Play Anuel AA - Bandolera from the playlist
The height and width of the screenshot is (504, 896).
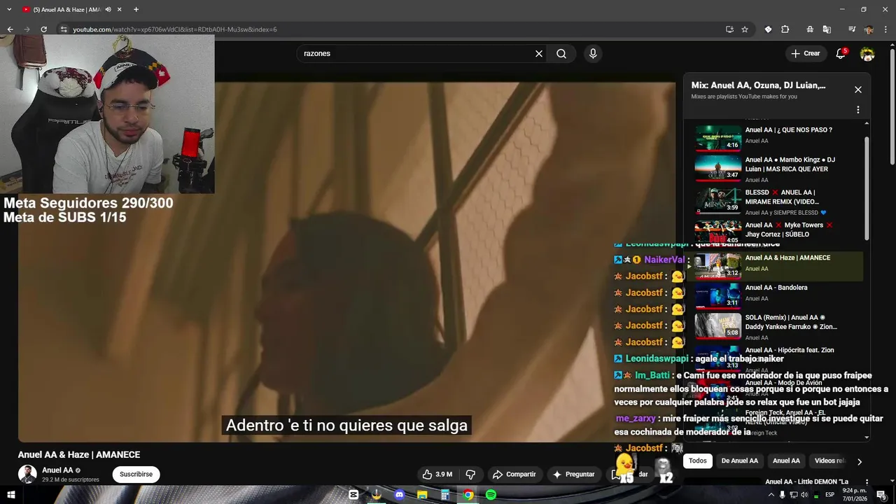coord(778,295)
